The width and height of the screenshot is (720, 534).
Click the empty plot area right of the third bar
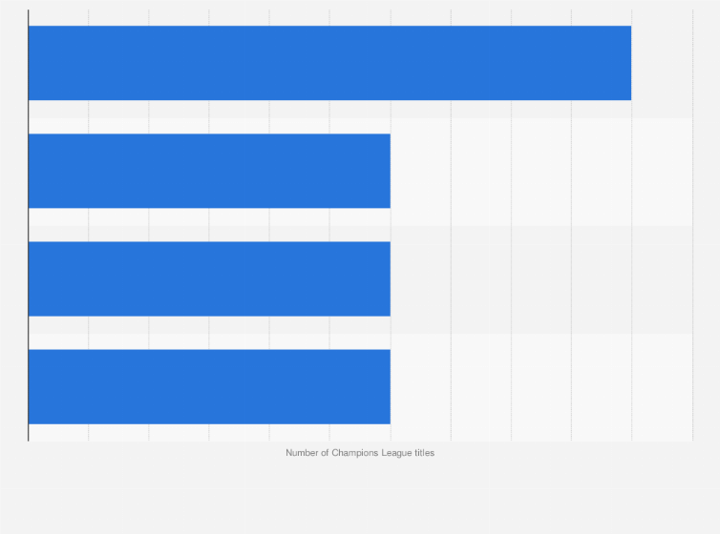[541, 278]
